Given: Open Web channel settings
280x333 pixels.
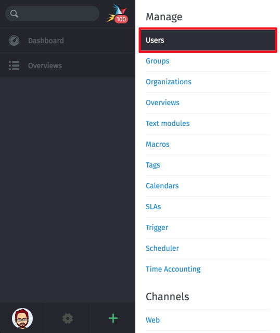Looking at the screenshot, I should point(152,320).
